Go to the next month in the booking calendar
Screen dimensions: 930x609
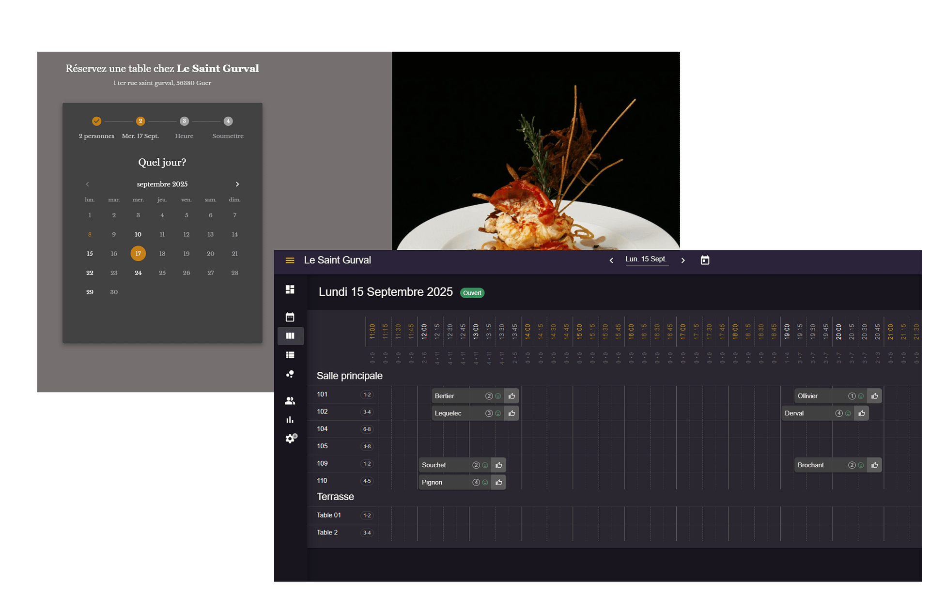point(237,184)
